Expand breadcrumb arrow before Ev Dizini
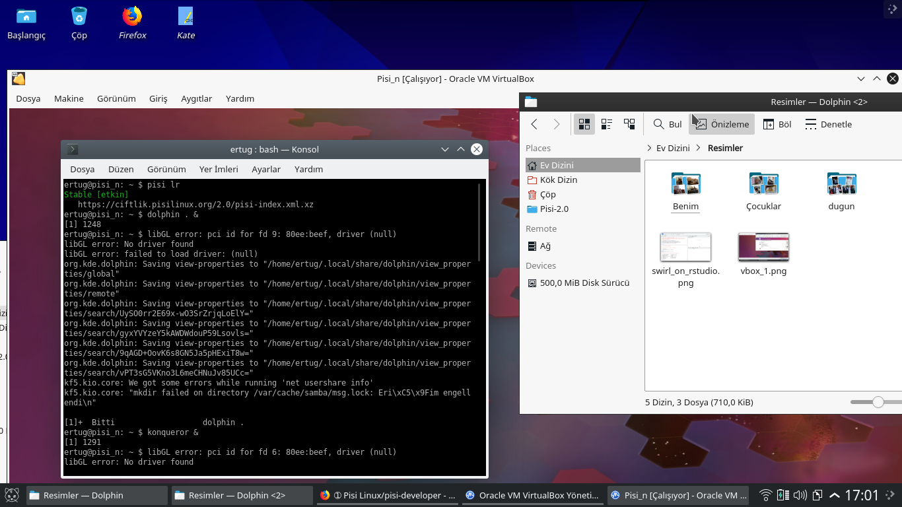 [x=649, y=148]
